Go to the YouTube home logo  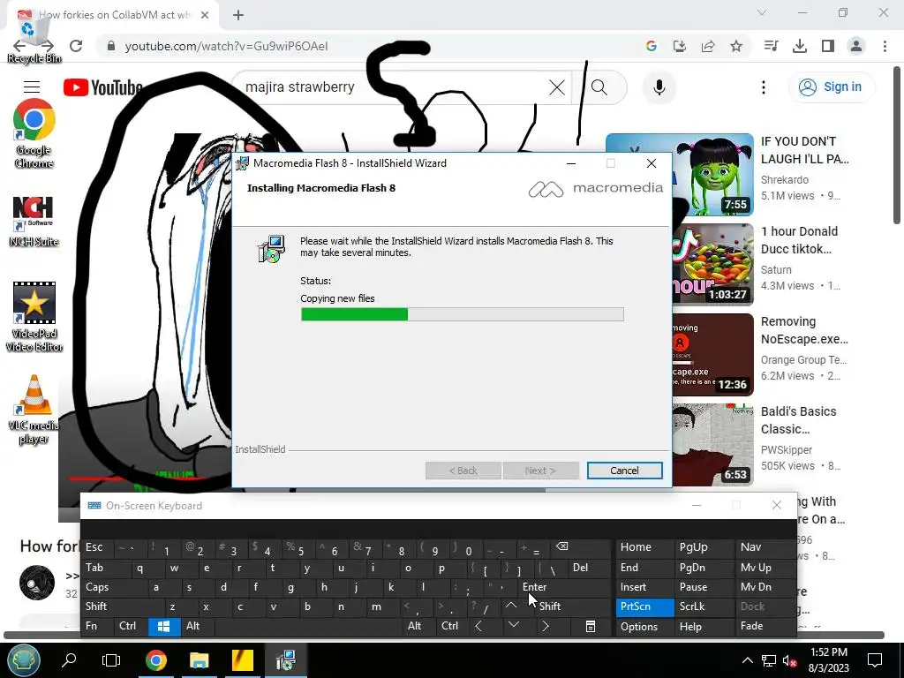click(x=102, y=87)
